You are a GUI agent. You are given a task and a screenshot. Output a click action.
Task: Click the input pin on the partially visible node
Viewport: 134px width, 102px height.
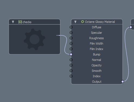[x=131, y=27]
